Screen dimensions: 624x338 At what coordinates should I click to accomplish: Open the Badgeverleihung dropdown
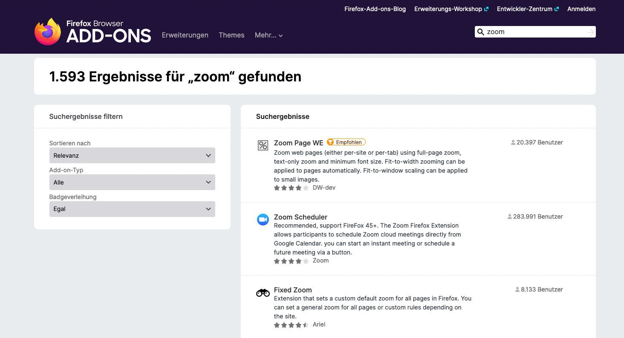pos(132,209)
